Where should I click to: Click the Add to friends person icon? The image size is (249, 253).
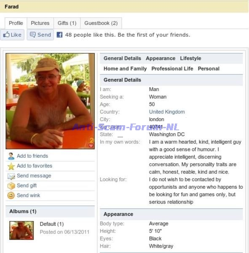click(11, 156)
